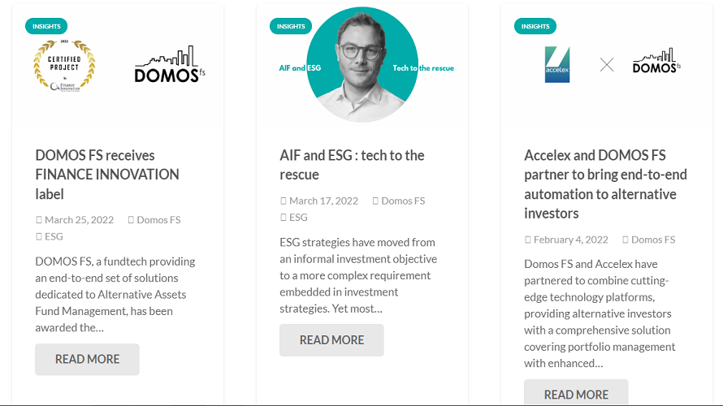Click the Domos FS author link beside March 25, 2022
Image resolution: width=723 pixels, height=406 pixels.
[x=158, y=220]
